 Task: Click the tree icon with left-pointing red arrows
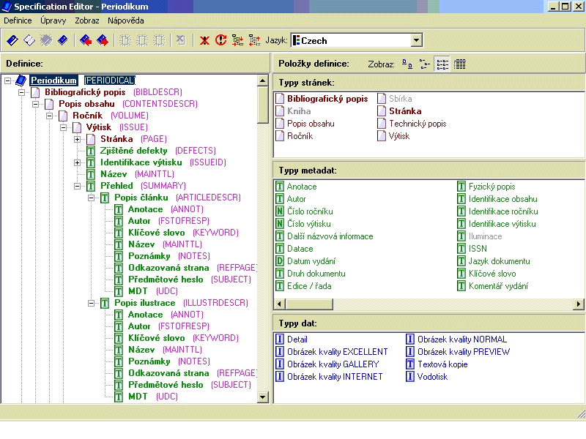pos(254,40)
